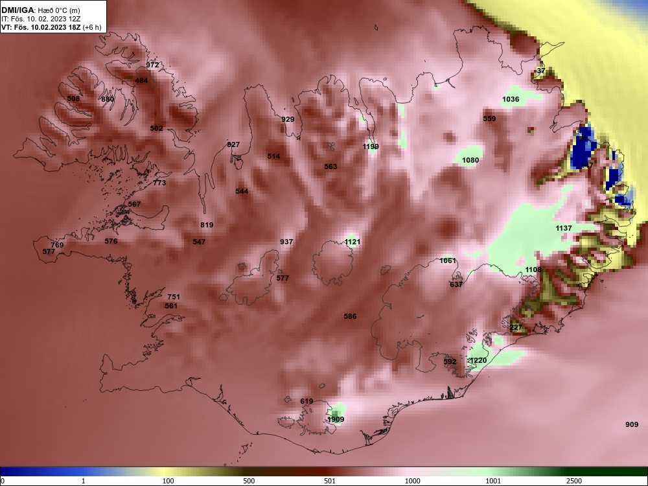Click the legend tick label 501
The height and width of the screenshot is (486, 648).
tap(330, 481)
